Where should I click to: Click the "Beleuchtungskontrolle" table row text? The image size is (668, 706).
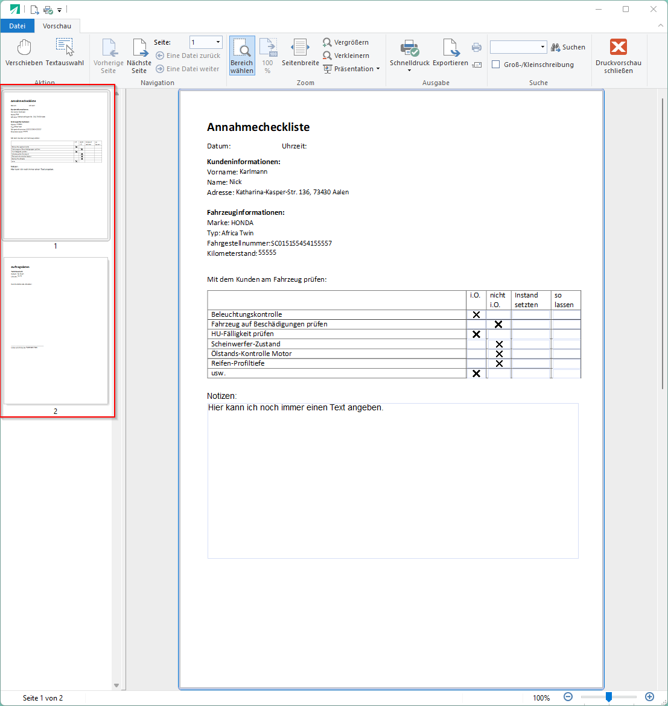[x=247, y=314]
